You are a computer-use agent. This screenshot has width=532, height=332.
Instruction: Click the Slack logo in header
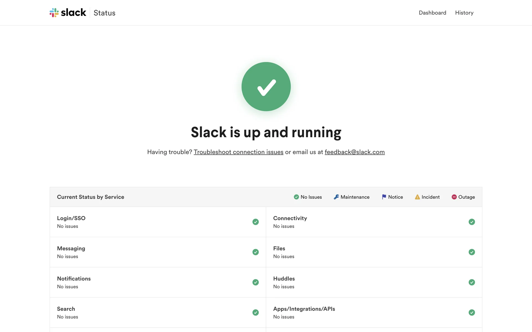pos(68,13)
